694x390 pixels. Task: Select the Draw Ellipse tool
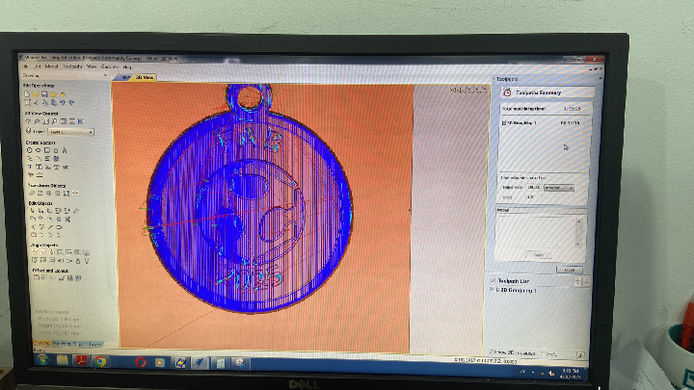pos(38,150)
